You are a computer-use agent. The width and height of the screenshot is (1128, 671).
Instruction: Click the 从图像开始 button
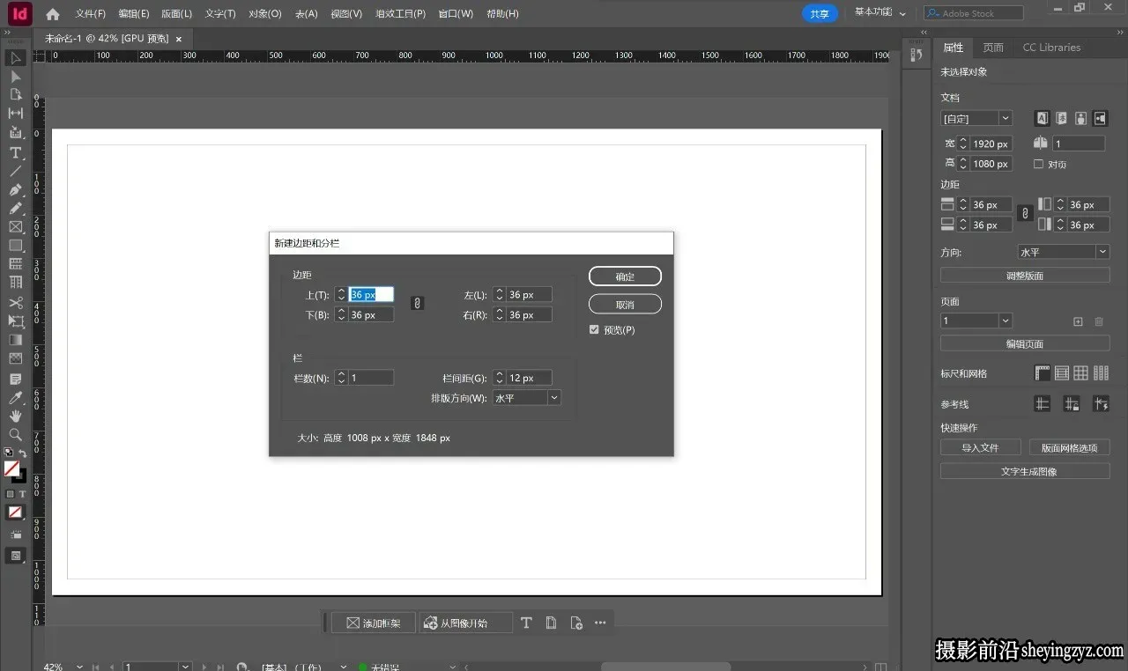click(x=465, y=623)
